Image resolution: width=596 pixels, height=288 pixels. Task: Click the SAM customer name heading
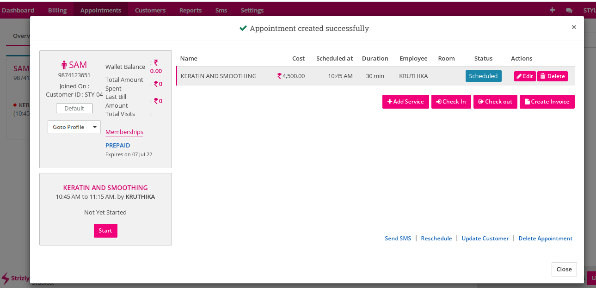click(78, 65)
